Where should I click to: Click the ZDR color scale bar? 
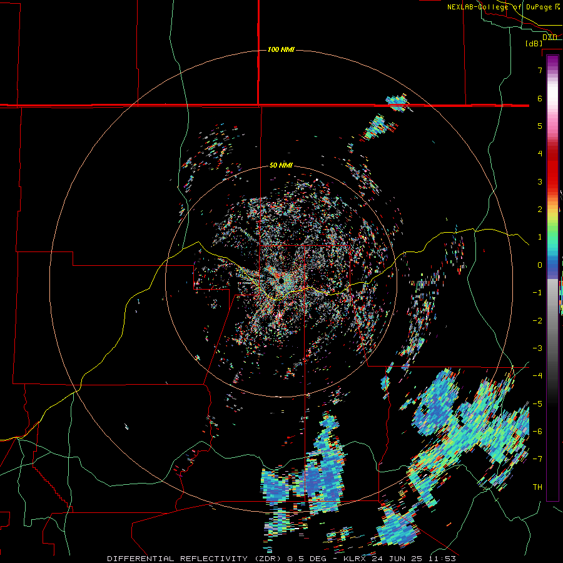coord(552,278)
